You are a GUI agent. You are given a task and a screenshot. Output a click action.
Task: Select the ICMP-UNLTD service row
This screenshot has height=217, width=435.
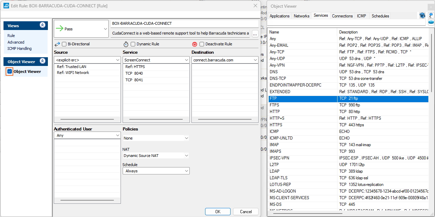pos(348,138)
